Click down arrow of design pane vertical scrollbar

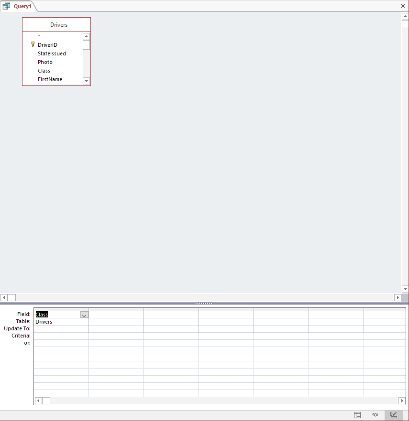405,289
